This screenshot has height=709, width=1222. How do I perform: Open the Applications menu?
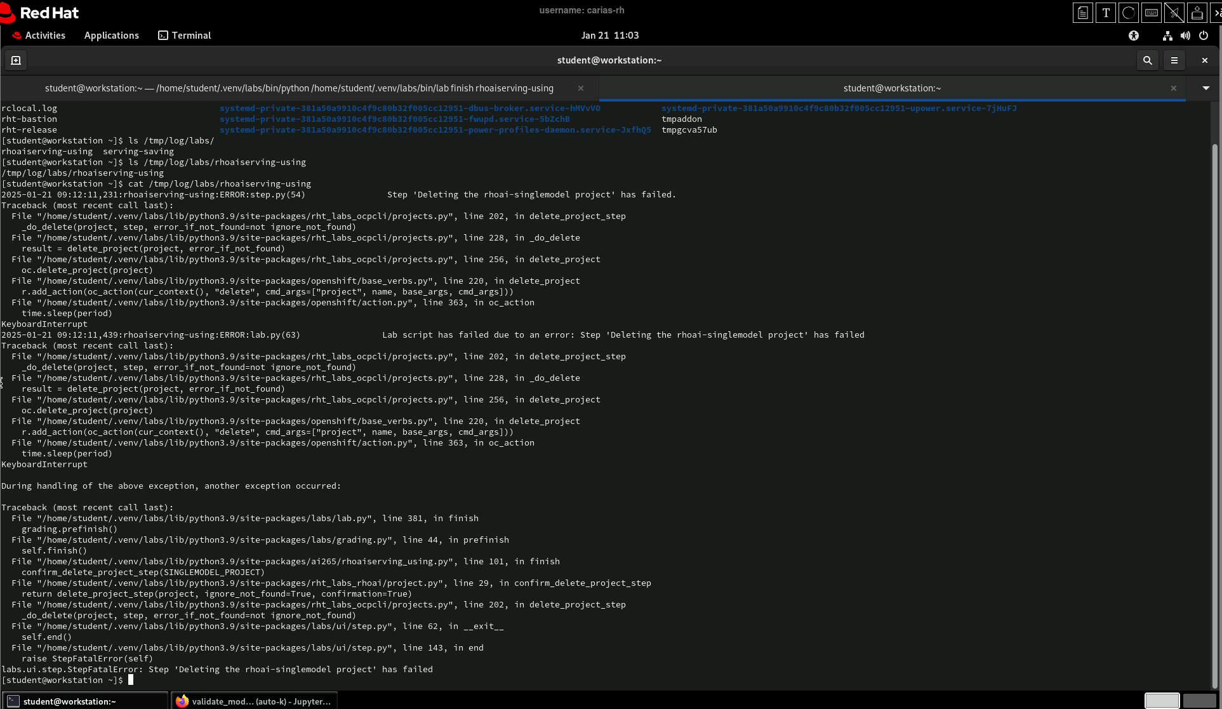point(111,36)
